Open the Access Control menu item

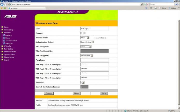(11, 41)
